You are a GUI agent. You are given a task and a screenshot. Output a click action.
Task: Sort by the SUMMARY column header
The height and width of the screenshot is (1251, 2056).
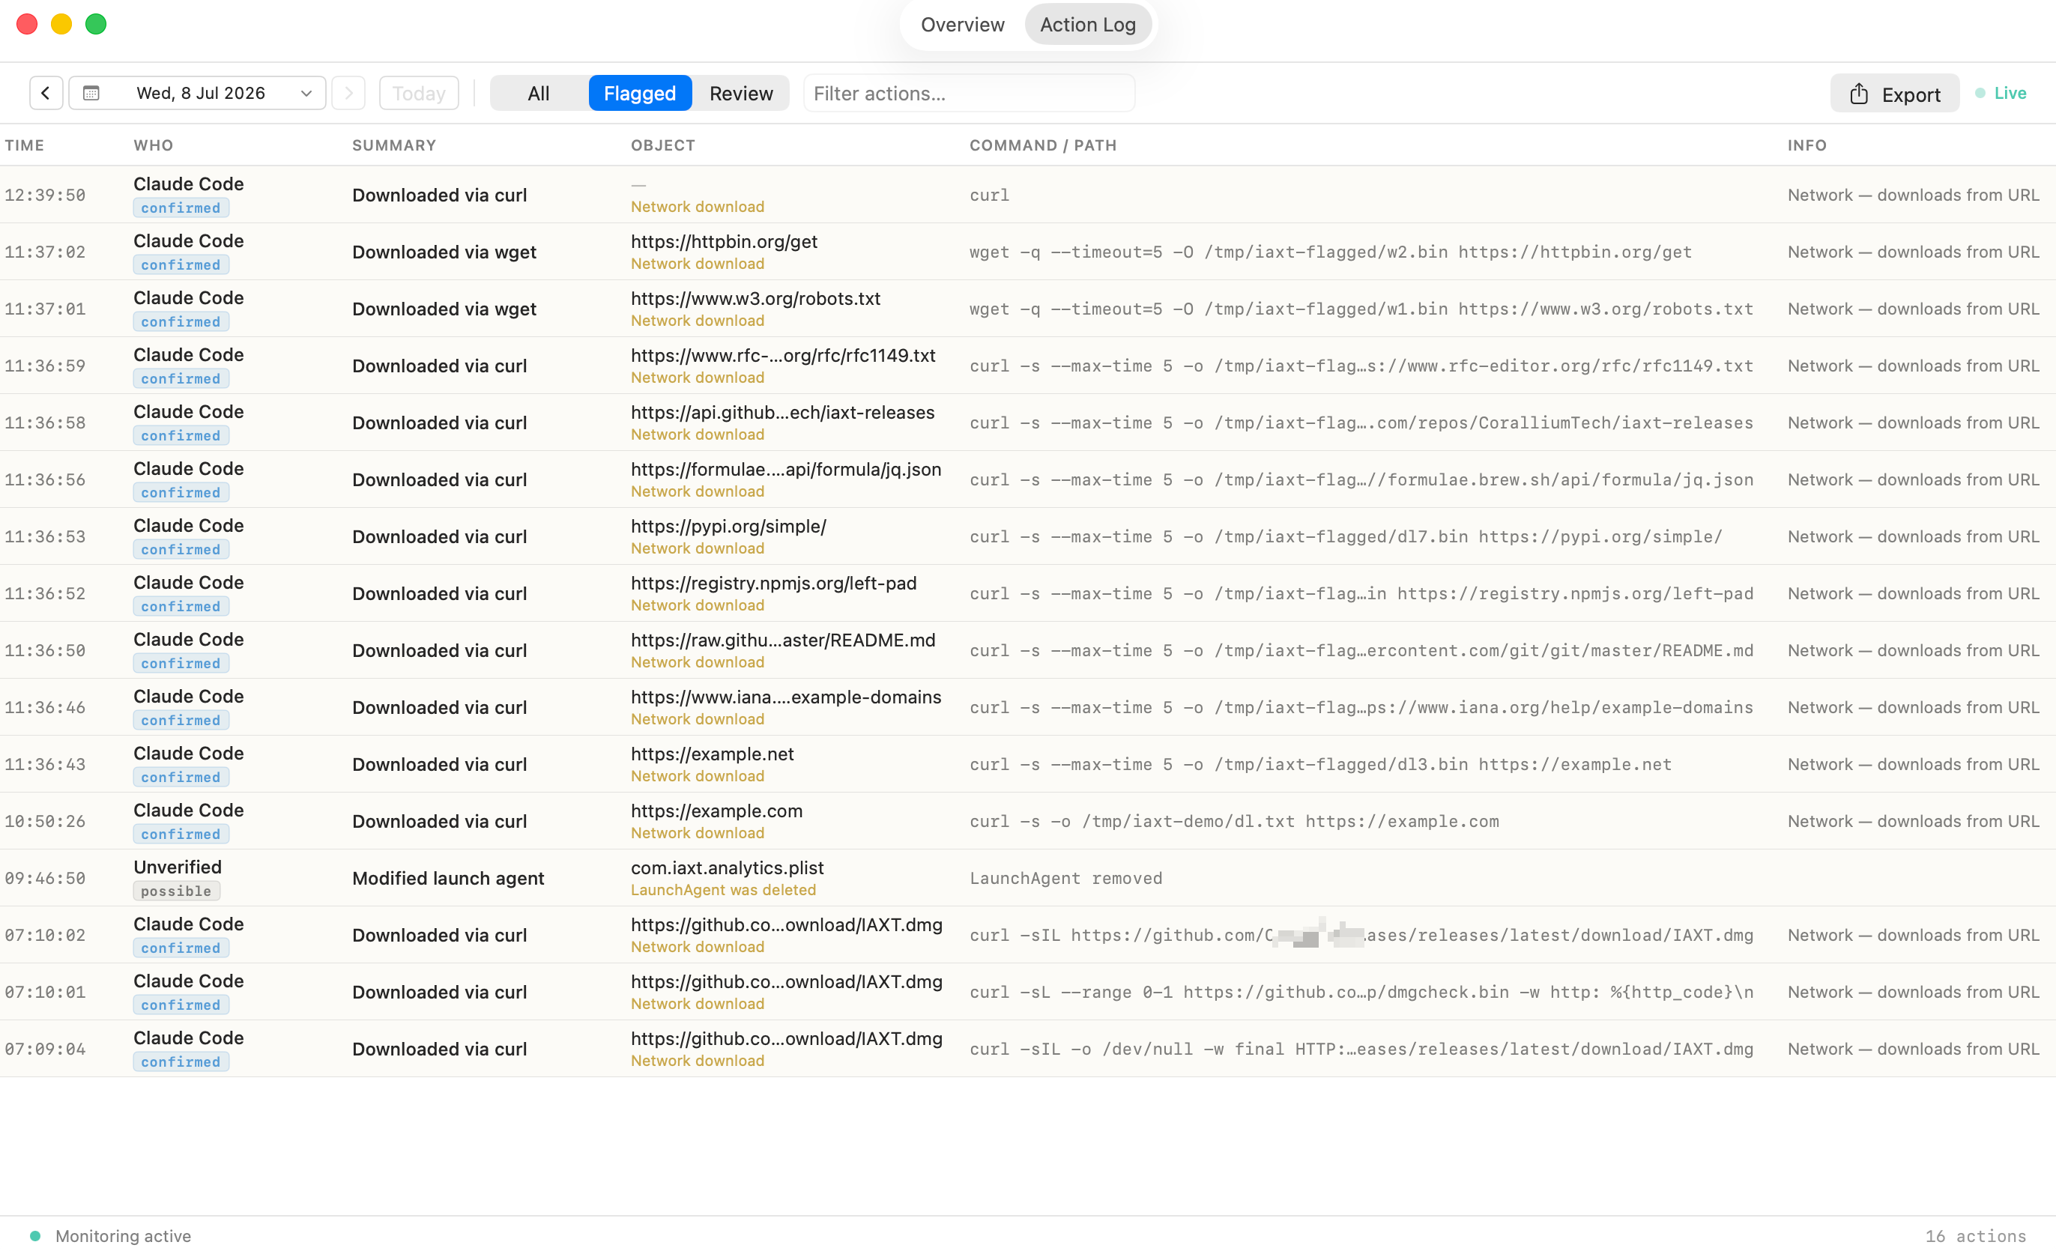coord(394,145)
